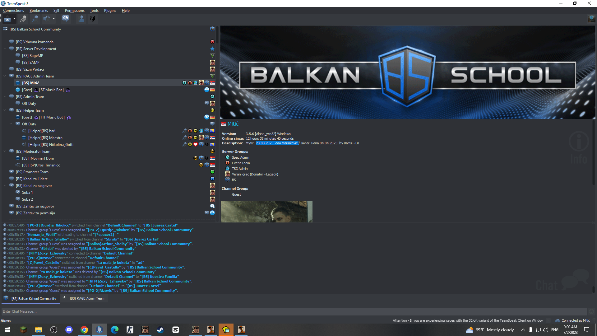
Task: Click "Nemanja_Wolff" link in chat log
Action: point(41,235)
